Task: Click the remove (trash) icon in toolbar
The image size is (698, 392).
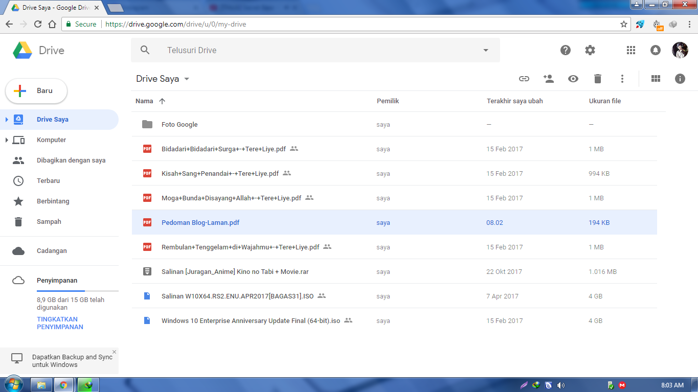Action: click(x=597, y=79)
